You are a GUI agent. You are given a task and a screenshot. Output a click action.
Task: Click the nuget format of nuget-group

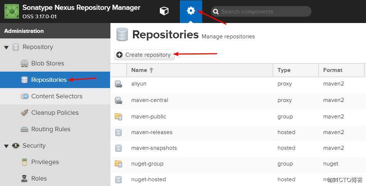coord(331,164)
